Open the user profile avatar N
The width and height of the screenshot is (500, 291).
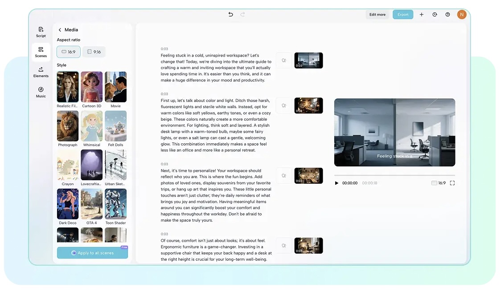[462, 15]
